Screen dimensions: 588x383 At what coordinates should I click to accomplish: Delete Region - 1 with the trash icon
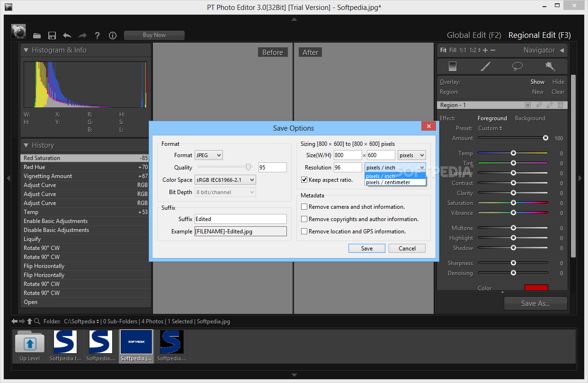coord(561,105)
